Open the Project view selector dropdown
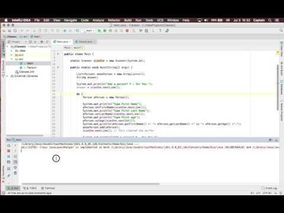This screenshot has height=213, width=284. [17, 42]
